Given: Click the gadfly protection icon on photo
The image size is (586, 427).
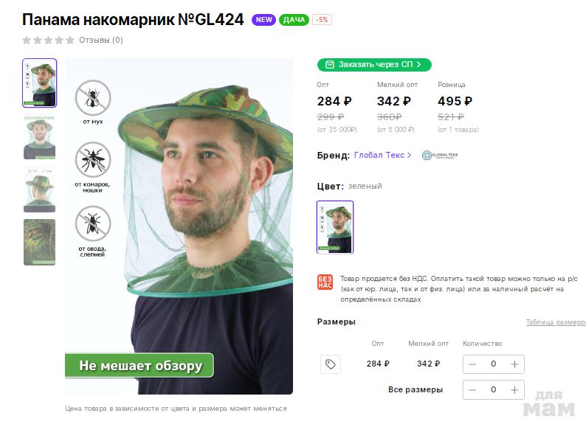Looking at the screenshot, I should [93, 223].
